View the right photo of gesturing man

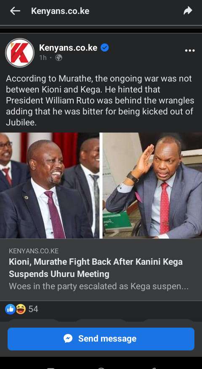click(152, 185)
